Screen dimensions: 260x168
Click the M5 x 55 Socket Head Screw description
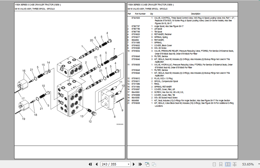[x=166, y=98]
